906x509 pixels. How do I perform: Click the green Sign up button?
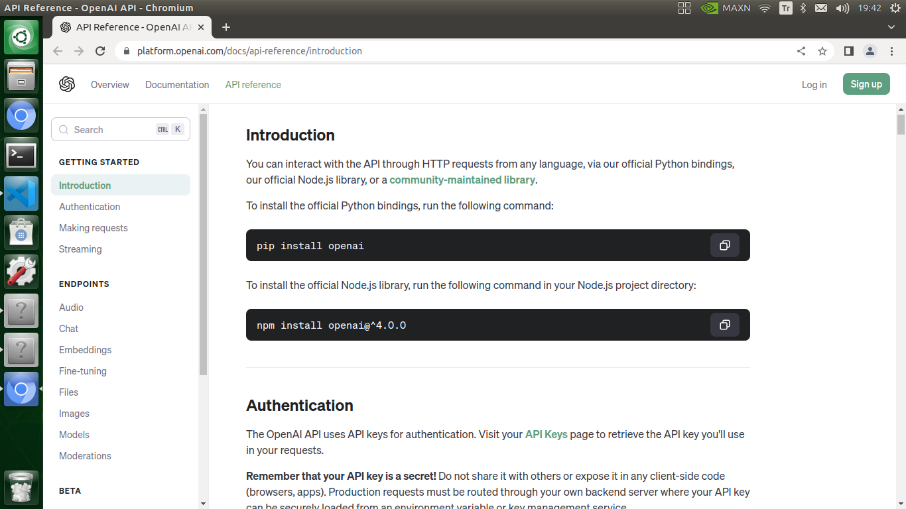866,84
